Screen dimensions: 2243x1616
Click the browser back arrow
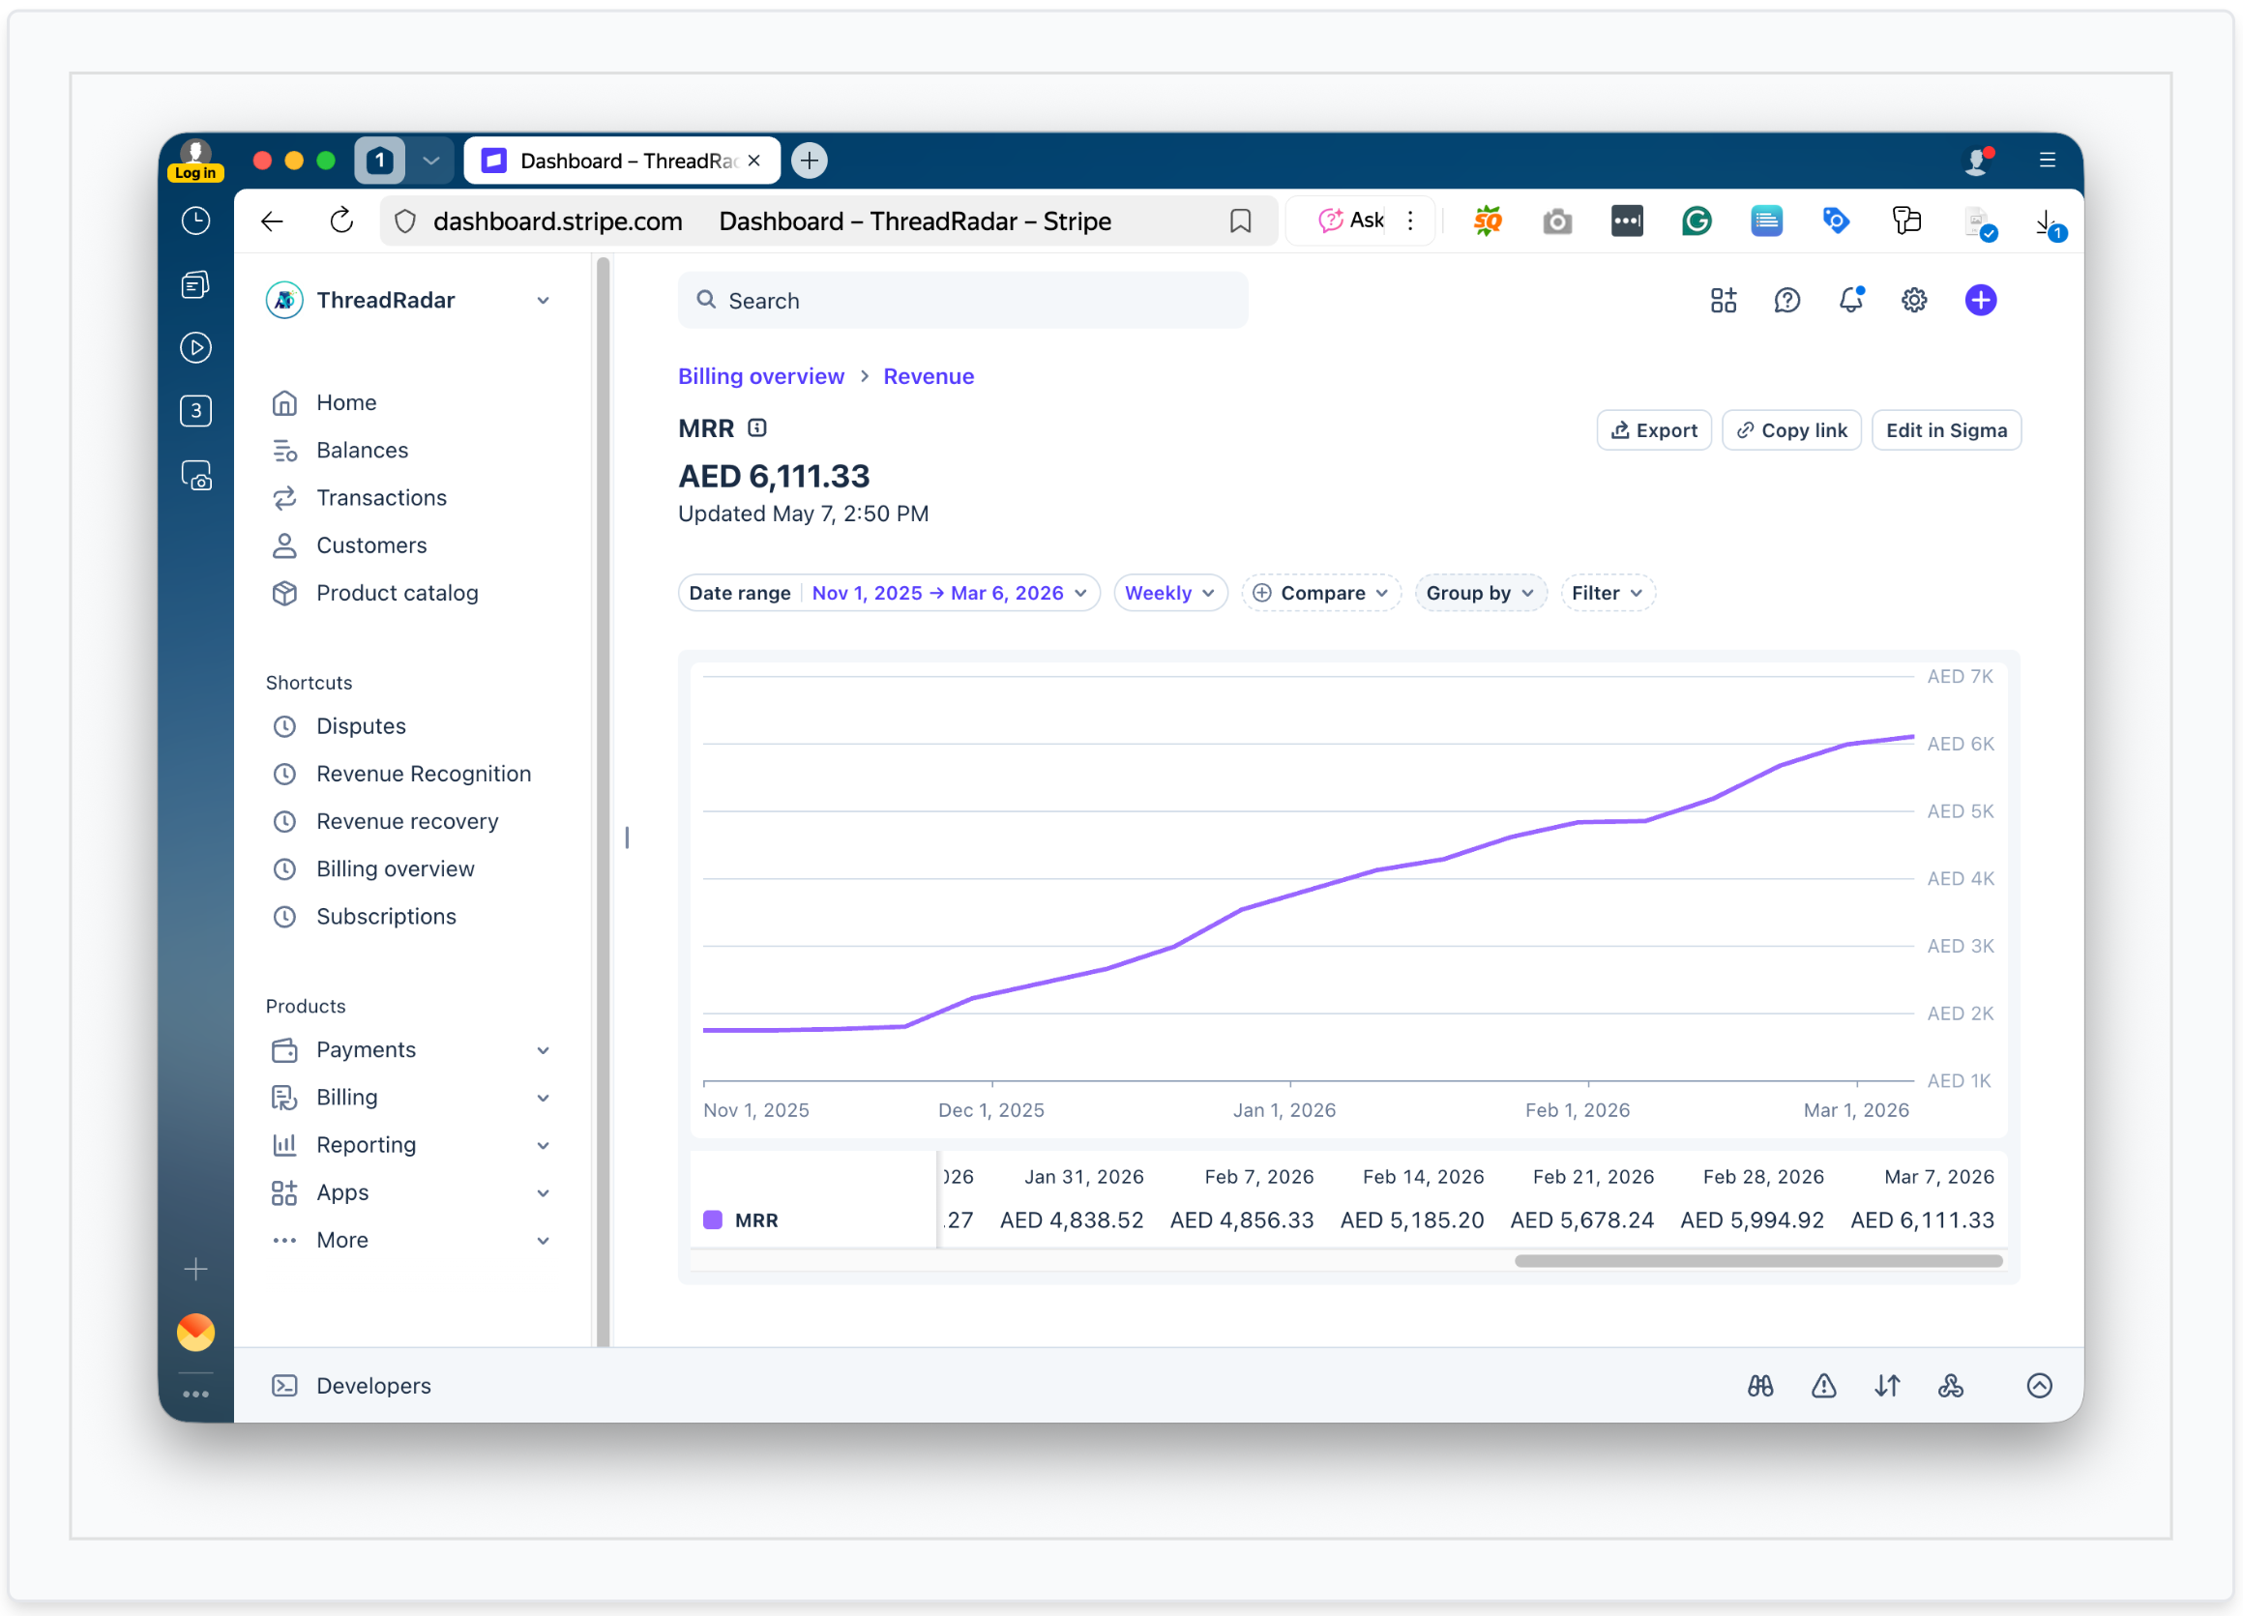click(x=272, y=221)
